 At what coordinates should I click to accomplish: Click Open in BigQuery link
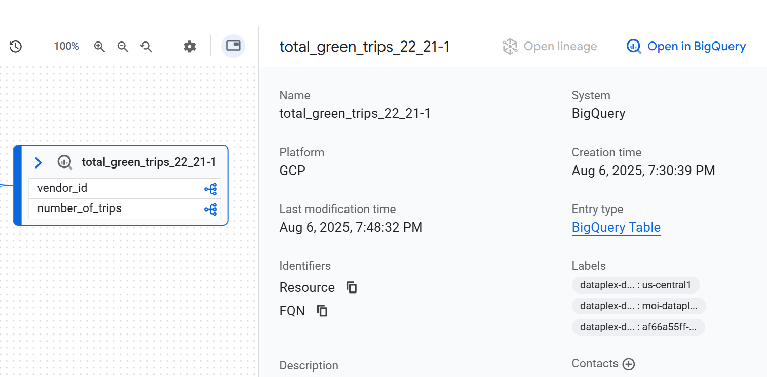[686, 47]
